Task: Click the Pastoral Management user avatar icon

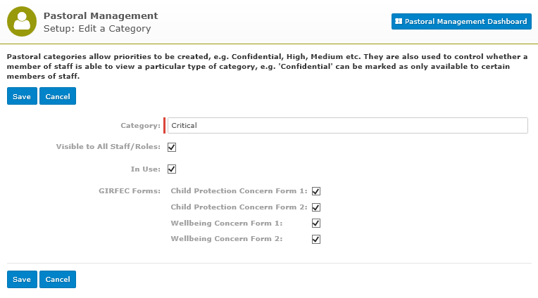Action: click(22, 22)
